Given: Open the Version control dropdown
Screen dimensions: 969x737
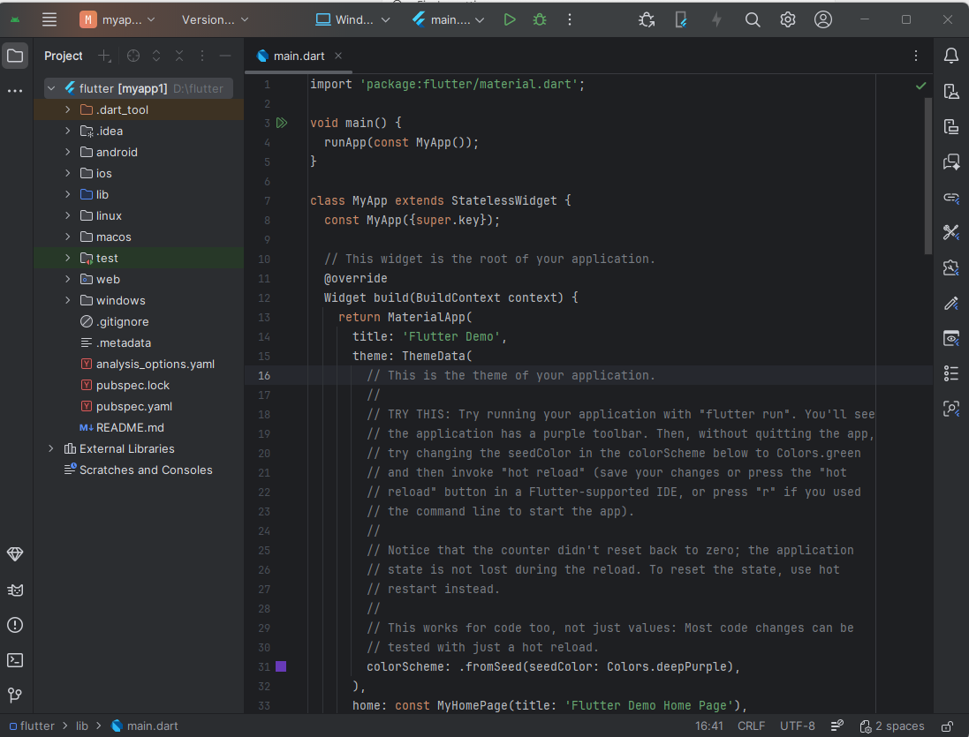Looking at the screenshot, I should 215,19.
